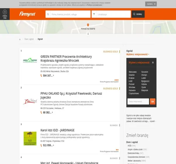This screenshot has height=164, width=176.
Task: Select Białystok in city list
Action: point(145,90)
